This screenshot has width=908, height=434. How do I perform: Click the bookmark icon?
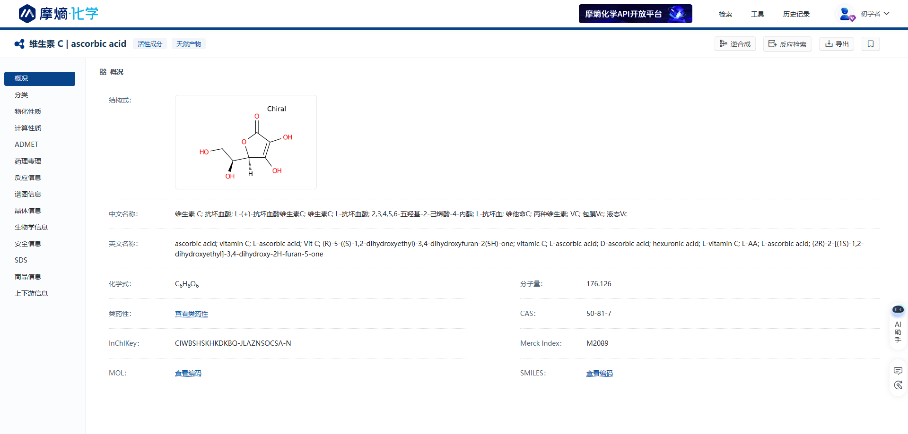click(871, 44)
